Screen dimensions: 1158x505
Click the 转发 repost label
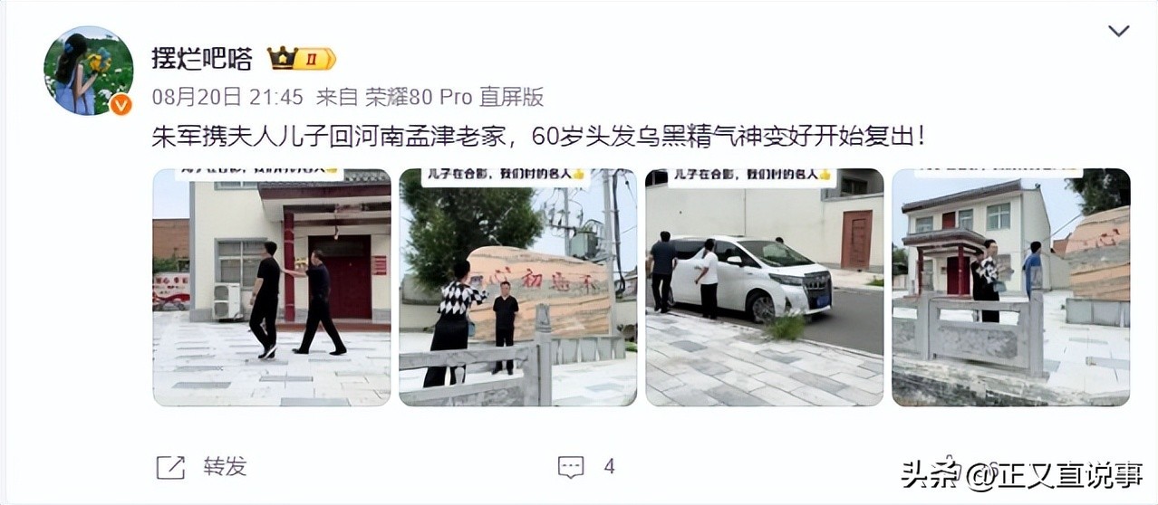click(225, 467)
